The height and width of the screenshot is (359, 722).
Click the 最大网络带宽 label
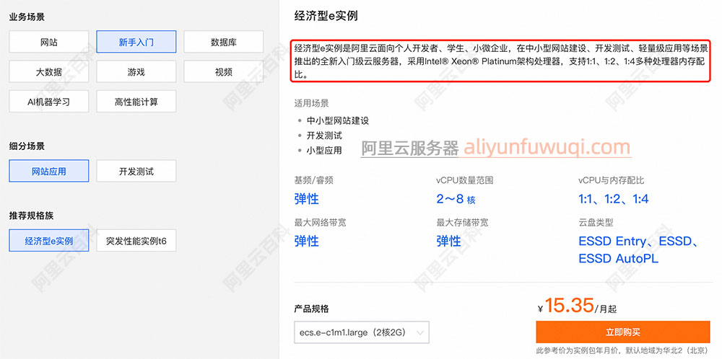click(x=321, y=223)
